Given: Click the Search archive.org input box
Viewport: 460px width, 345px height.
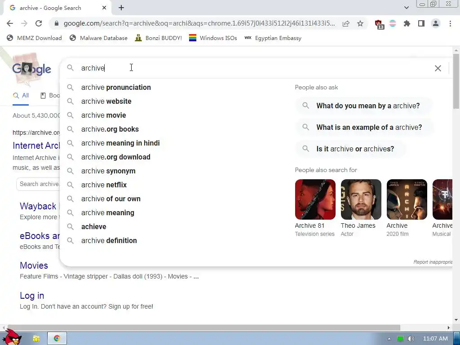Looking at the screenshot, I should click(x=38, y=184).
